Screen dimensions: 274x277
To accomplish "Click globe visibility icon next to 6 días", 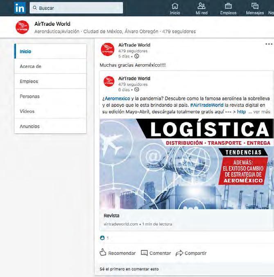I will tap(136, 90).
